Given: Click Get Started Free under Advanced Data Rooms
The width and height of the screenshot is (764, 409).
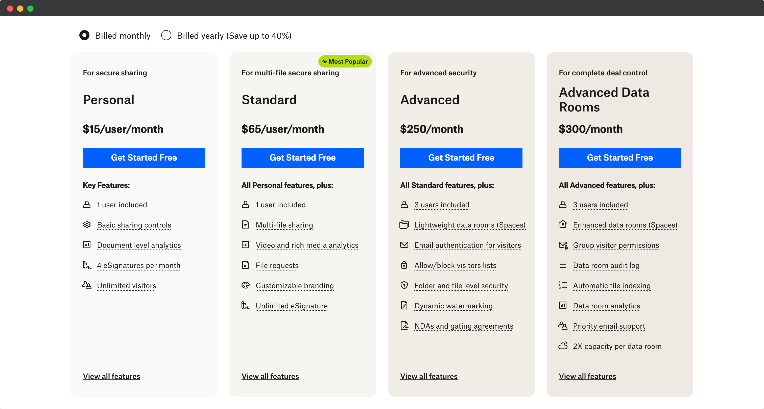Looking at the screenshot, I should pyautogui.click(x=619, y=157).
